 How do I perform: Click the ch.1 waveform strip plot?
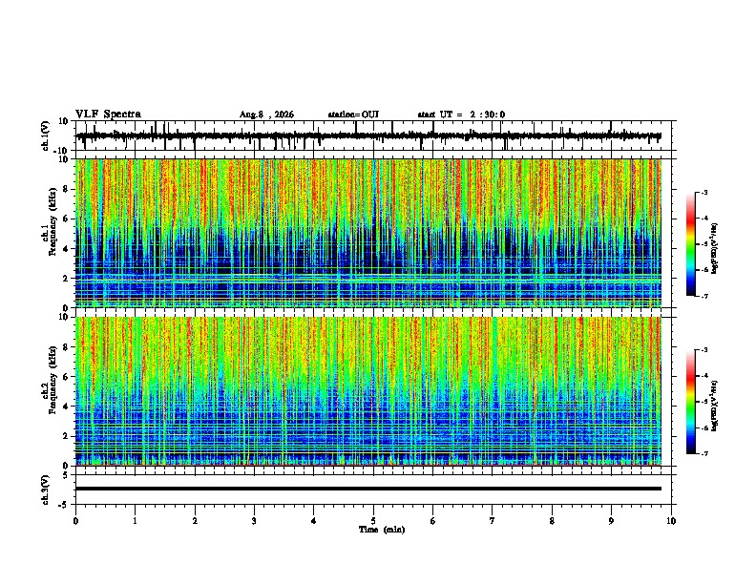click(x=373, y=136)
